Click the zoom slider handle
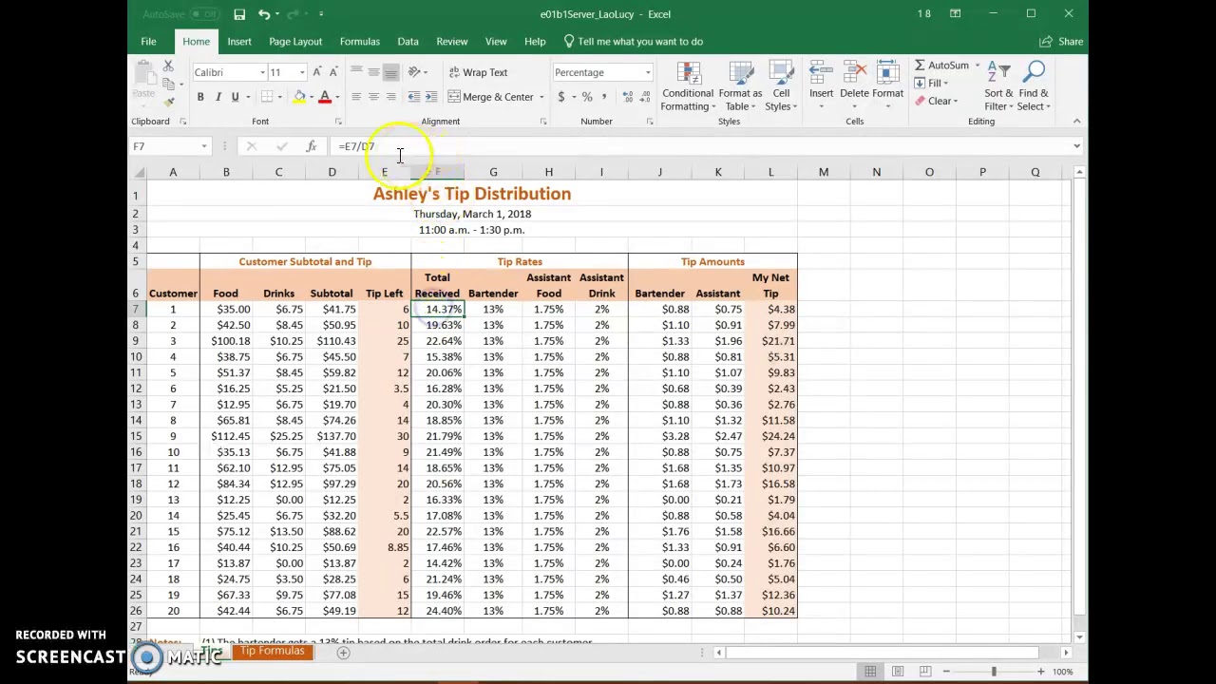1216x684 pixels. tap(994, 672)
